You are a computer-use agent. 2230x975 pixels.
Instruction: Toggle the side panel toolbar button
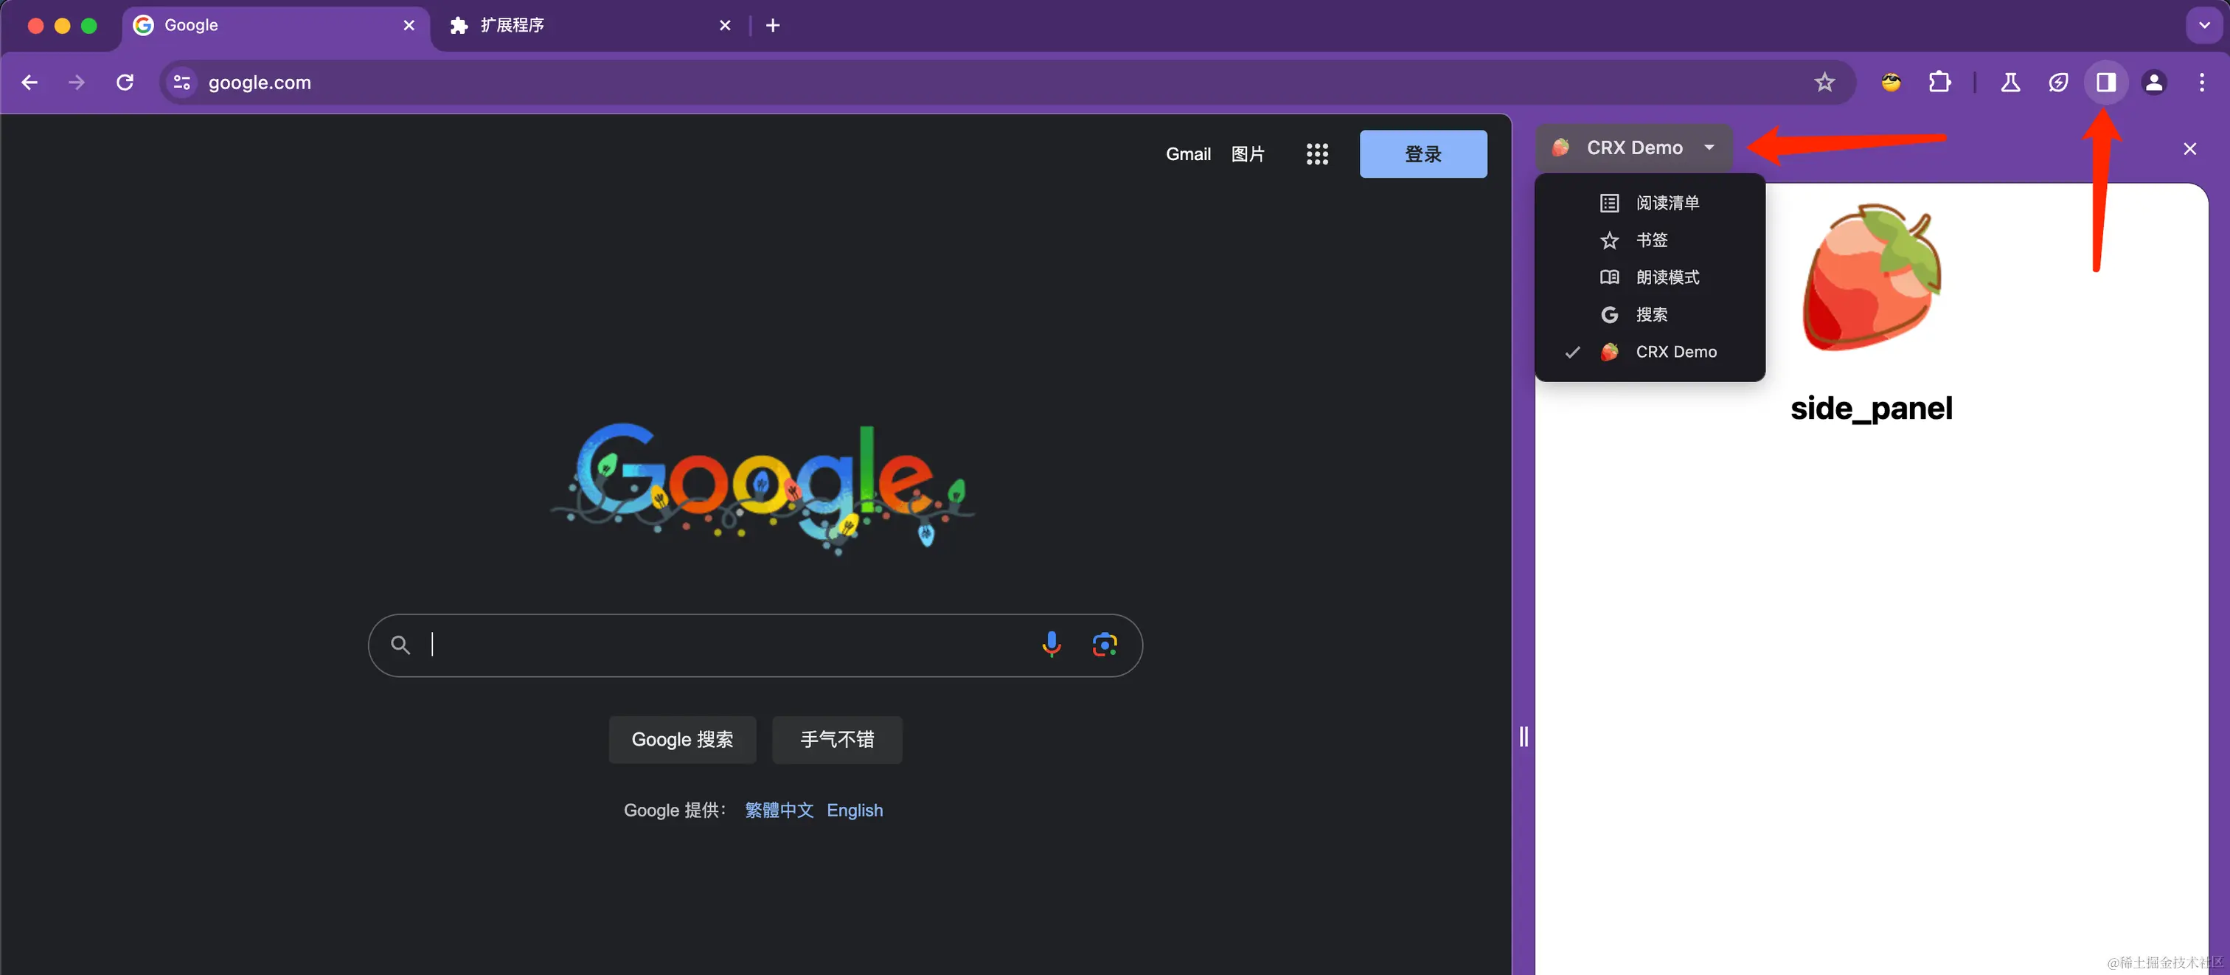(x=2105, y=83)
